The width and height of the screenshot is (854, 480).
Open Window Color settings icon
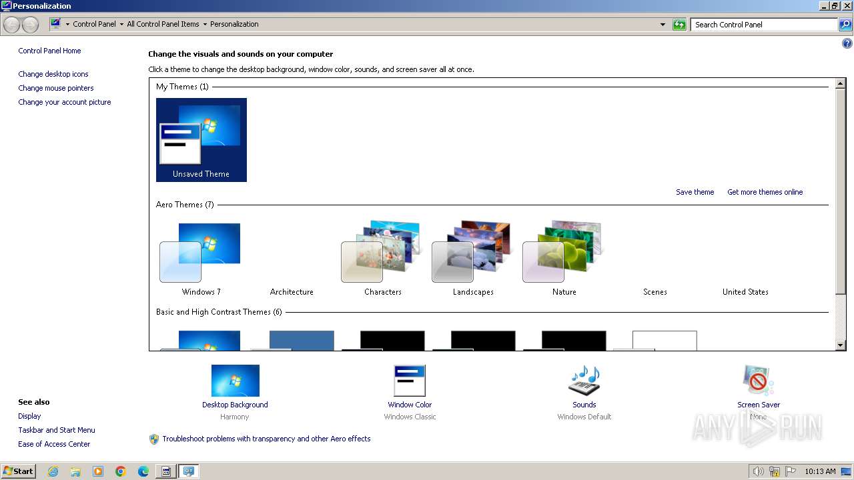click(x=410, y=381)
